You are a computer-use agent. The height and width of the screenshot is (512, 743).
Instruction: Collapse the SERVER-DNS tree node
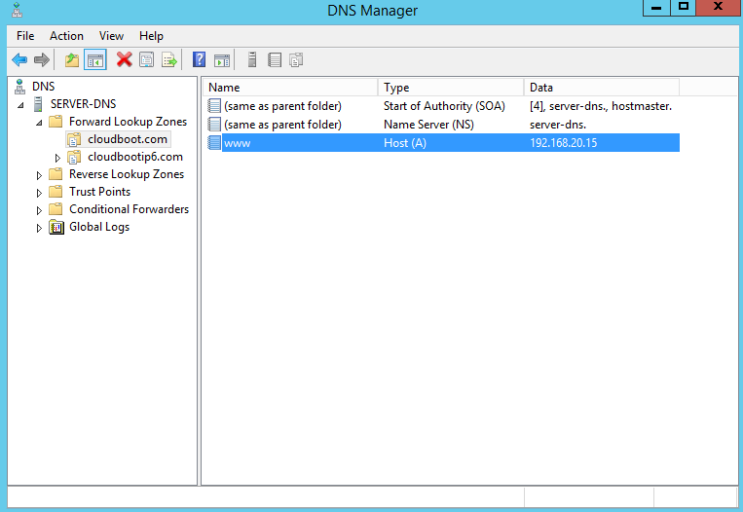point(20,105)
